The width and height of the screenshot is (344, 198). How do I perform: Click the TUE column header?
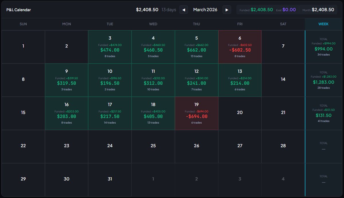pyautogui.click(x=110, y=24)
